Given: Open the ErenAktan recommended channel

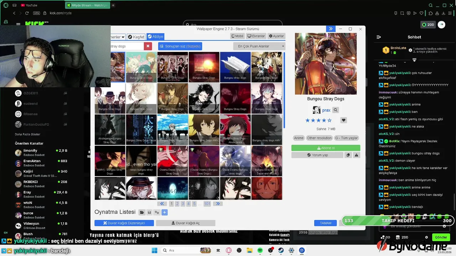Looking at the screenshot, I should tap(40, 163).
